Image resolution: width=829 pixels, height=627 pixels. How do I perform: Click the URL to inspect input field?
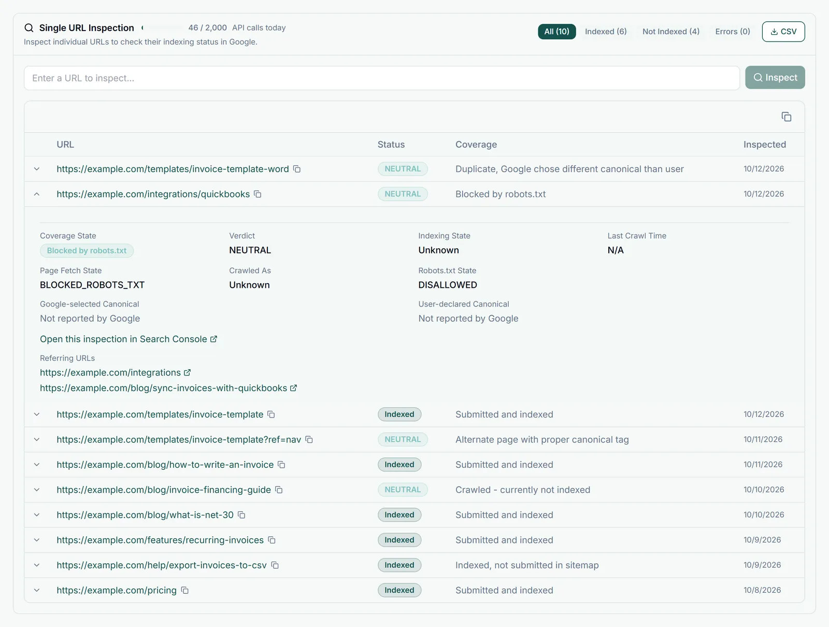pyautogui.click(x=382, y=78)
